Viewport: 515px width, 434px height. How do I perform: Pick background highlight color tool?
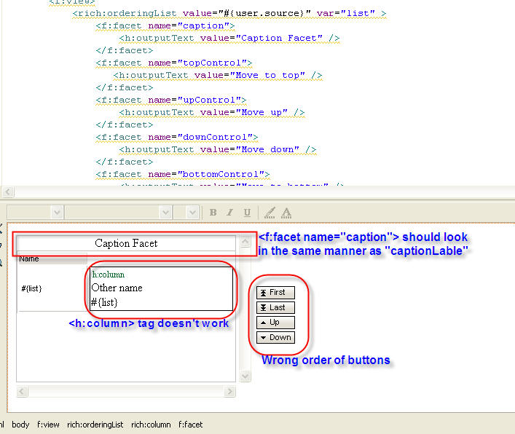pos(270,213)
